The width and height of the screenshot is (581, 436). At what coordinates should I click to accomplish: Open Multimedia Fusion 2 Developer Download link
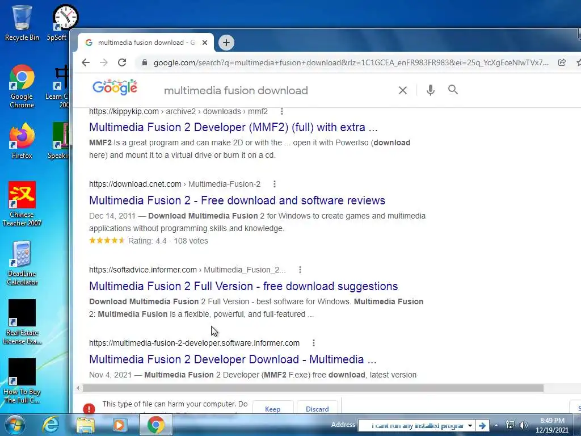point(233,359)
